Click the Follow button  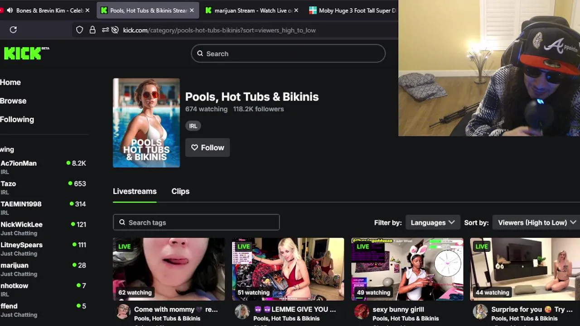click(208, 148)
